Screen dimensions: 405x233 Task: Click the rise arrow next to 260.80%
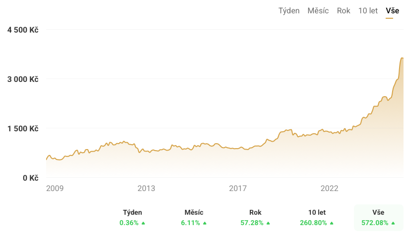tap(331, 223)
